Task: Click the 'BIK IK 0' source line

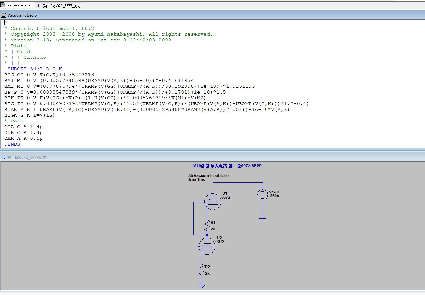Action: pyautogui.click(x=105, y=98)
